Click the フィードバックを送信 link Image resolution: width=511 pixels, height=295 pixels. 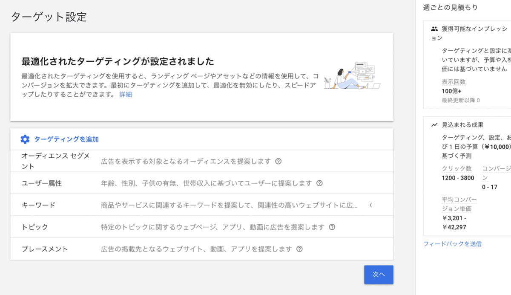point(452,244)
